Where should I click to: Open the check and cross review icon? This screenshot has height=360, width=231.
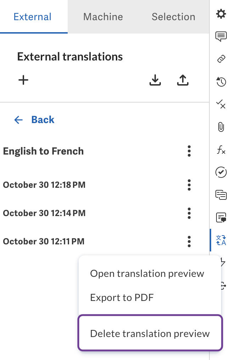click(x=221, y=104)
